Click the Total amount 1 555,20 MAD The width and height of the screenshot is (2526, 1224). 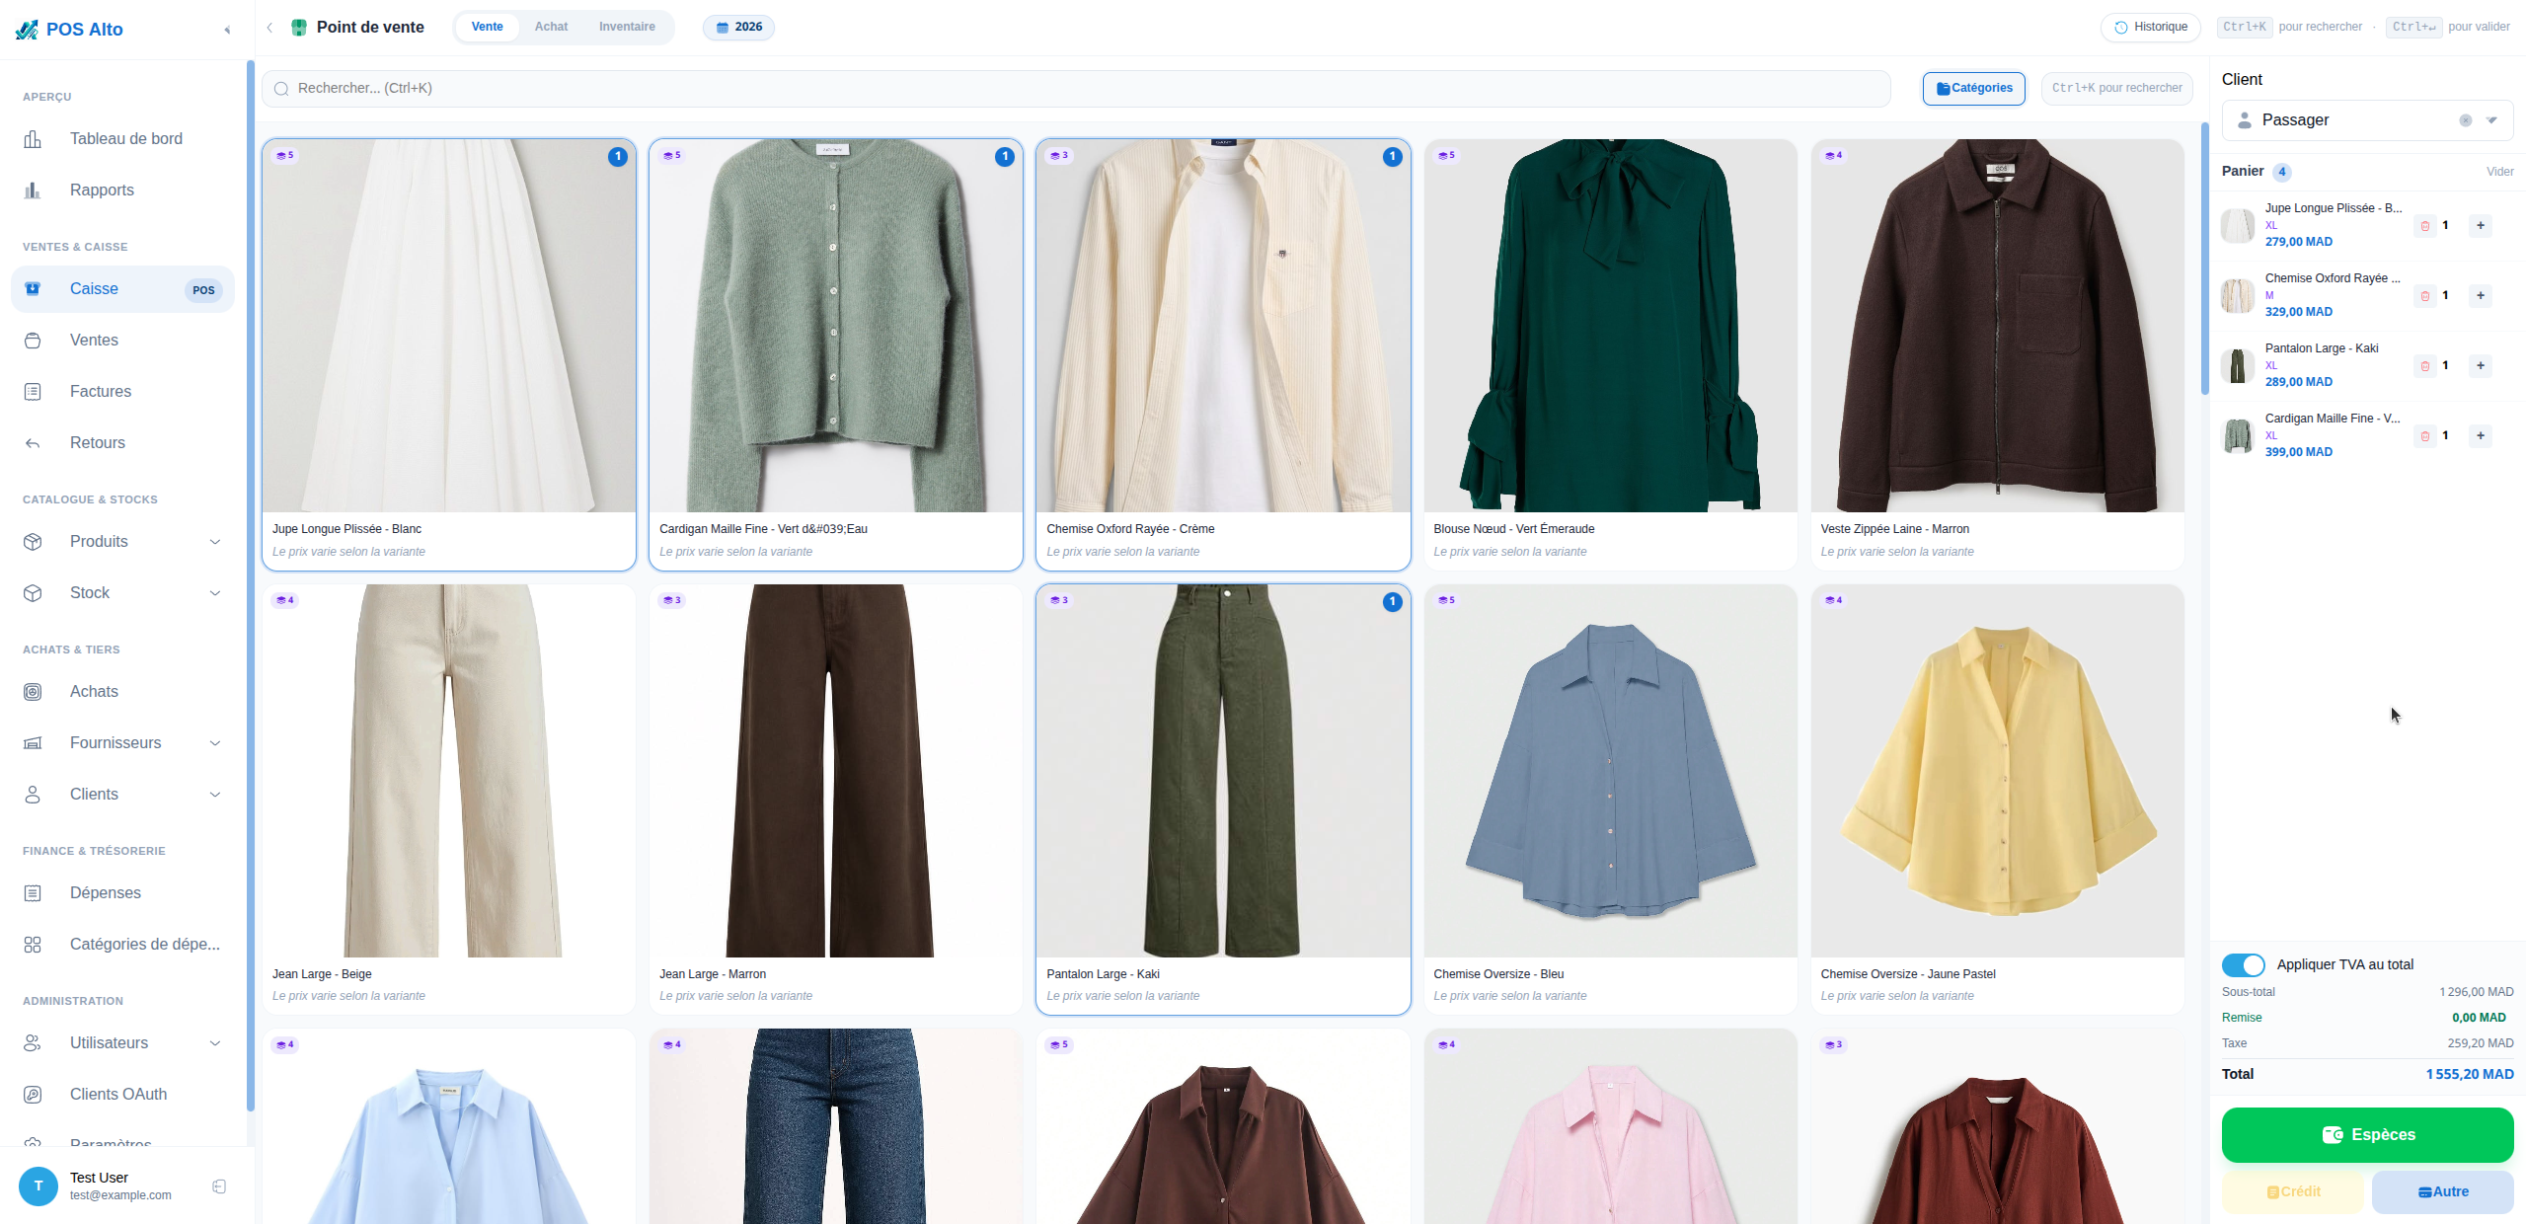(2469, 1075)
